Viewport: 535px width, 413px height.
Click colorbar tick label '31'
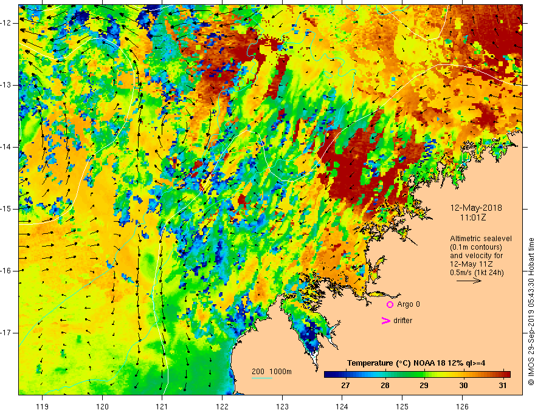pyautogui.click(x=502, y=386)
